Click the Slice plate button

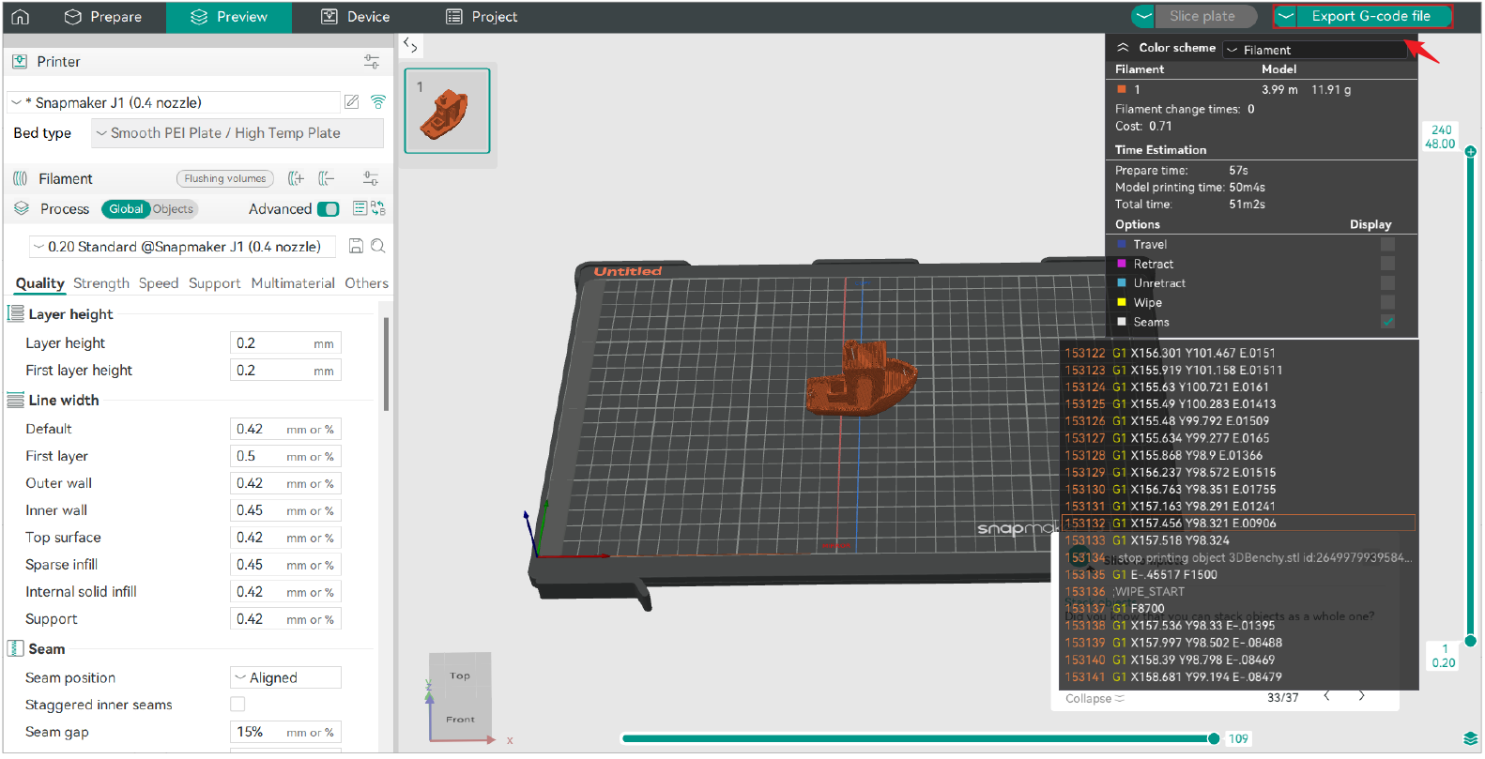[1206, 16]
